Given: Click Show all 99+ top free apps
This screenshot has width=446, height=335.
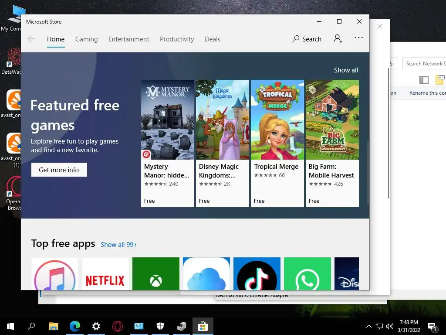Looking at the screenshot, I should (x=119, y=245).
